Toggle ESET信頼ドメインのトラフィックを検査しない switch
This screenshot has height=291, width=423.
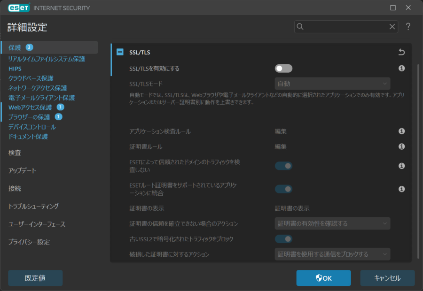pyautogui.click(x=283, y=166)
